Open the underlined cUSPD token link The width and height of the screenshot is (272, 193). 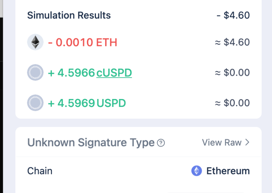pyautogui.click(x=114, y=73)
